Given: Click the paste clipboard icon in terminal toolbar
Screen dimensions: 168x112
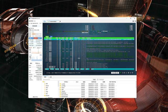Looking at the screenshot, I should pos(124,73).
